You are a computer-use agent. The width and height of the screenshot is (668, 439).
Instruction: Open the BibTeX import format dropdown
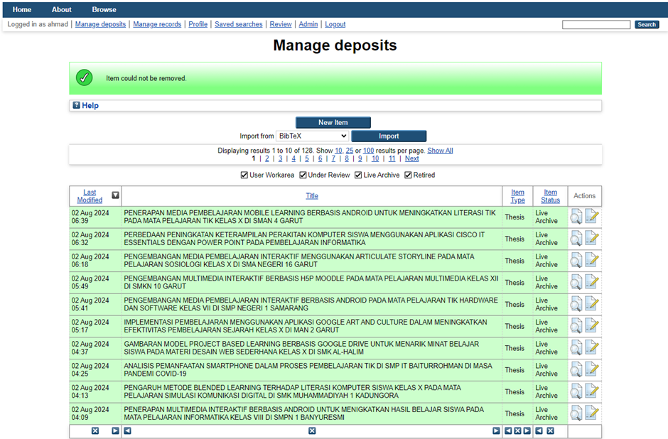click(x=312, y=136)
